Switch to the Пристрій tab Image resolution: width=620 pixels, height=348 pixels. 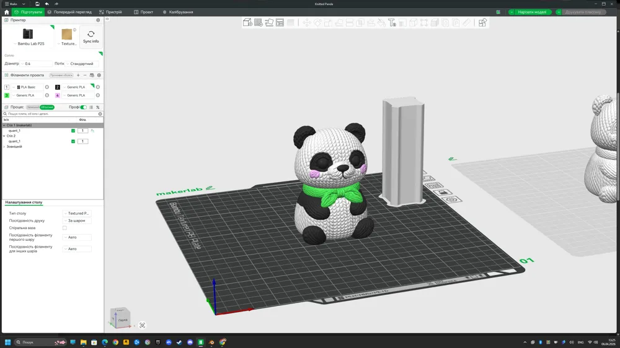click(x=111, y=12)
